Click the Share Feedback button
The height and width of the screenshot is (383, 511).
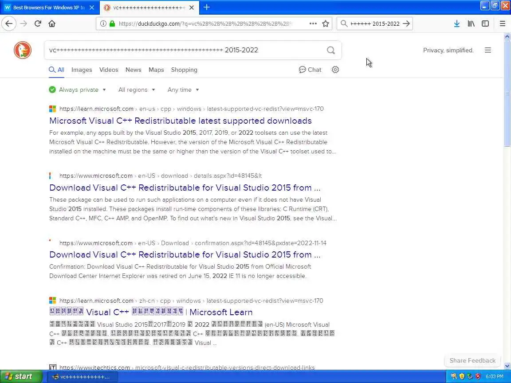coord(472,360)
